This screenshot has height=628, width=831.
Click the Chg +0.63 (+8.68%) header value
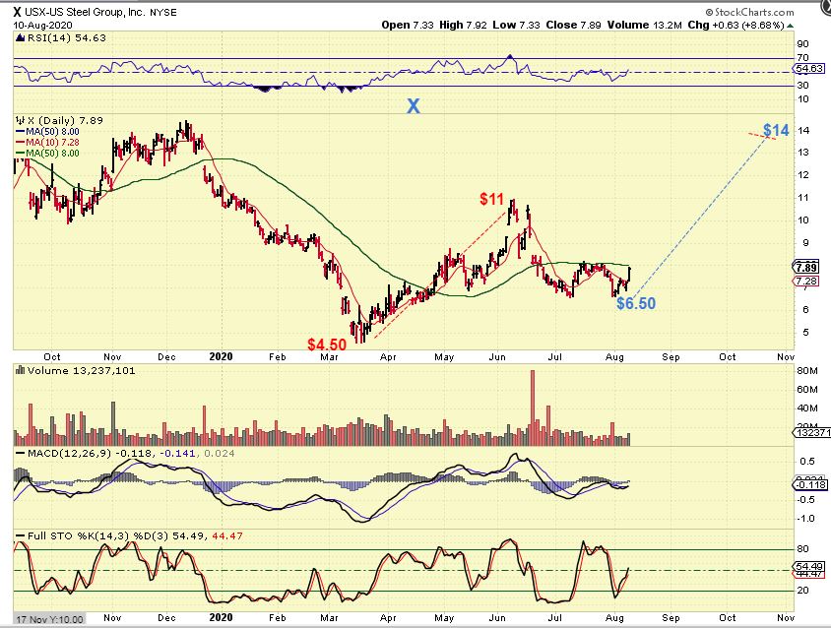[735, 25]
